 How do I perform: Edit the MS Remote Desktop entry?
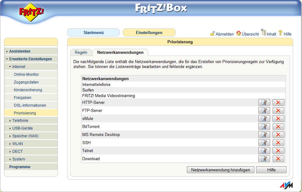coord(264,134)
